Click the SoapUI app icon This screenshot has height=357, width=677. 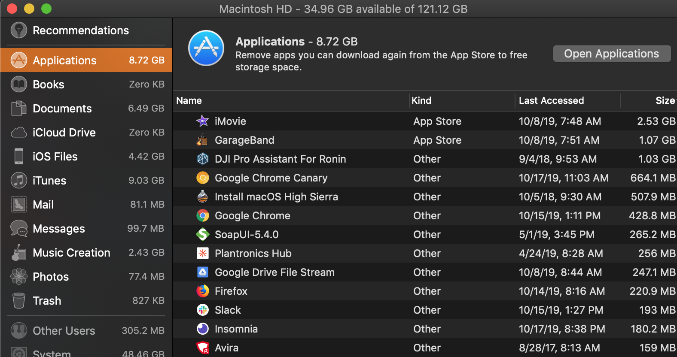(x=202, y=234)
